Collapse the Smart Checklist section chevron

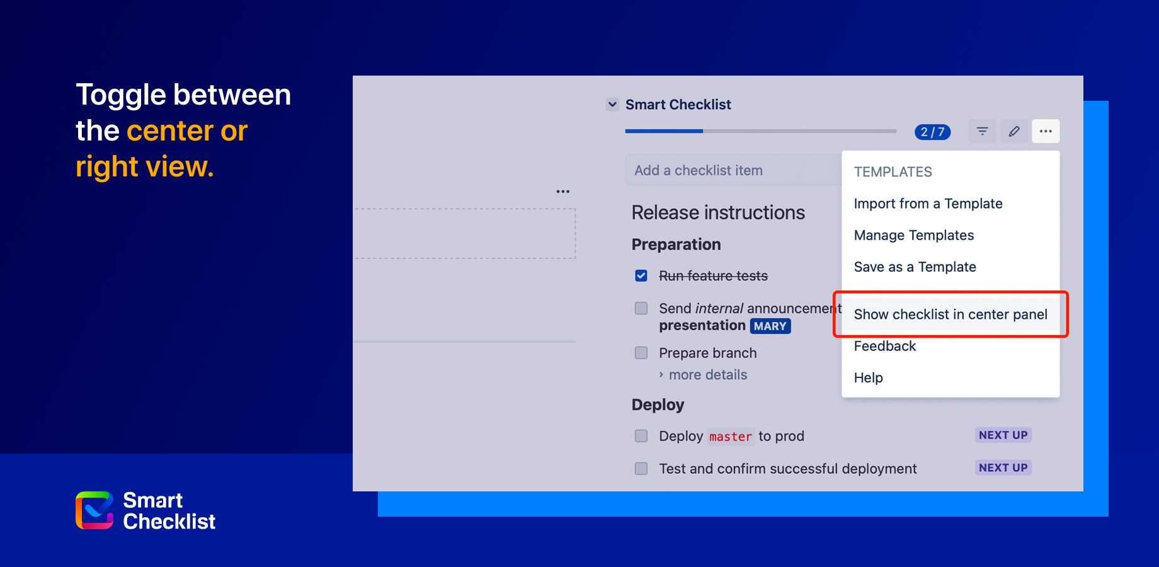point(612,105)
